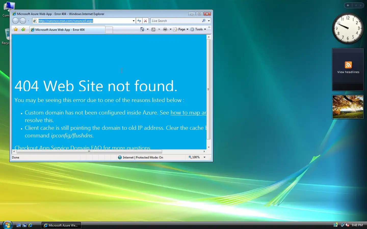
Task: Open the Page menu
Action: 181,29
